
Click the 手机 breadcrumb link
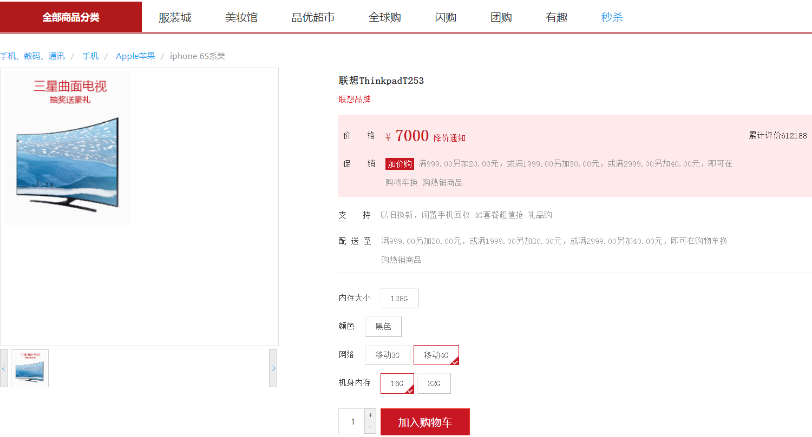click(90, 56)
